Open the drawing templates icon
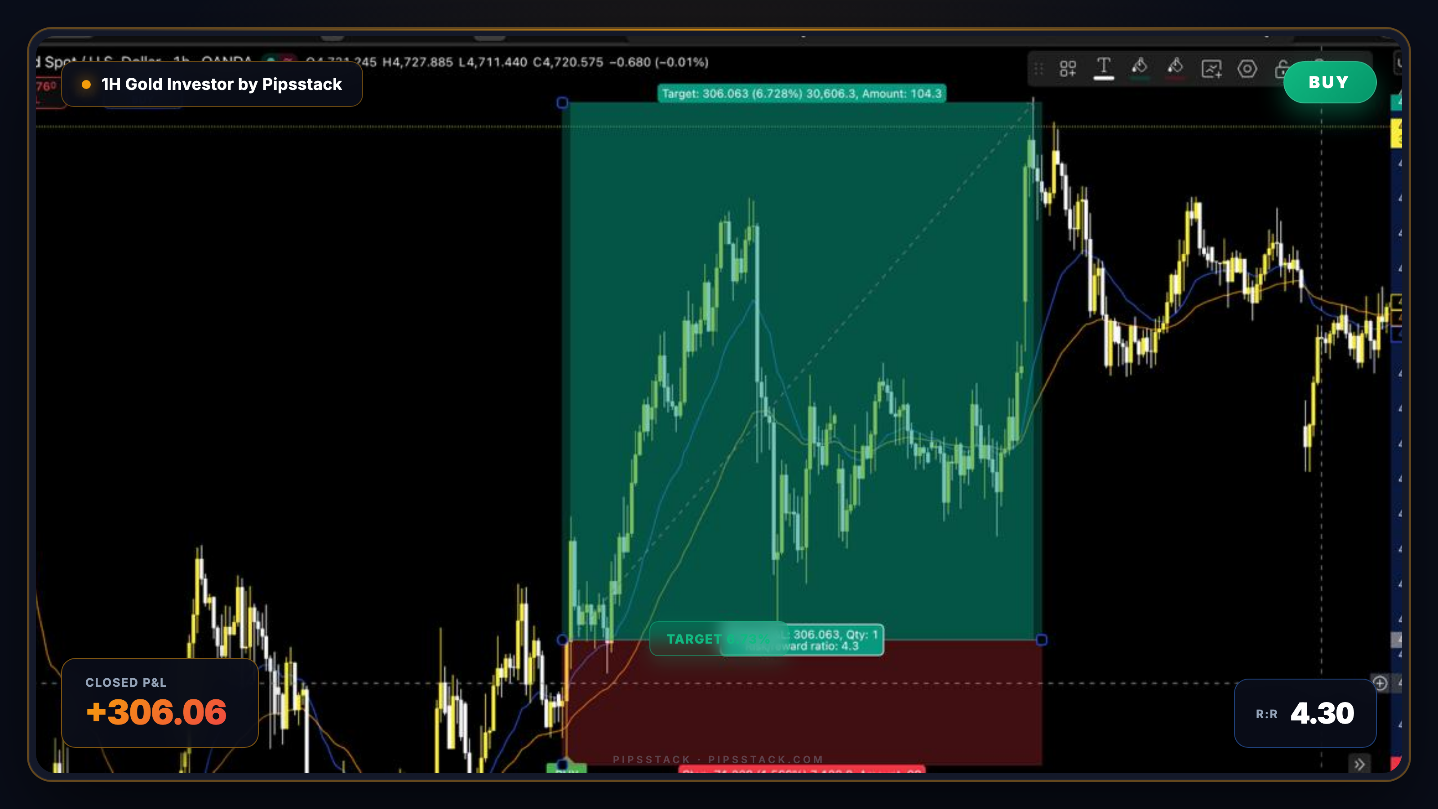 1067,69
